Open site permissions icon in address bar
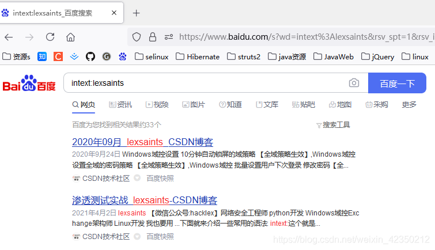This screenshot has width=435, height=250. pyautogui.click(x=169, y=37)
